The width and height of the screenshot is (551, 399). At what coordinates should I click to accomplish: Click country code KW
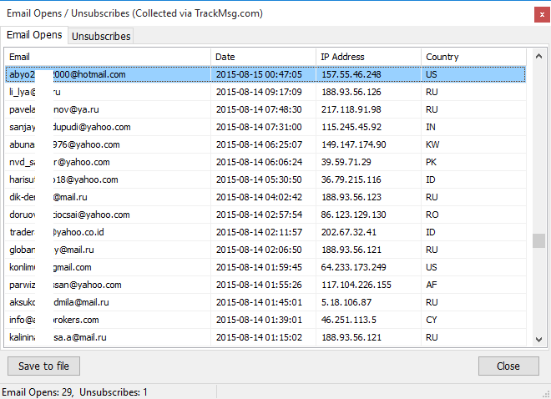432,144
